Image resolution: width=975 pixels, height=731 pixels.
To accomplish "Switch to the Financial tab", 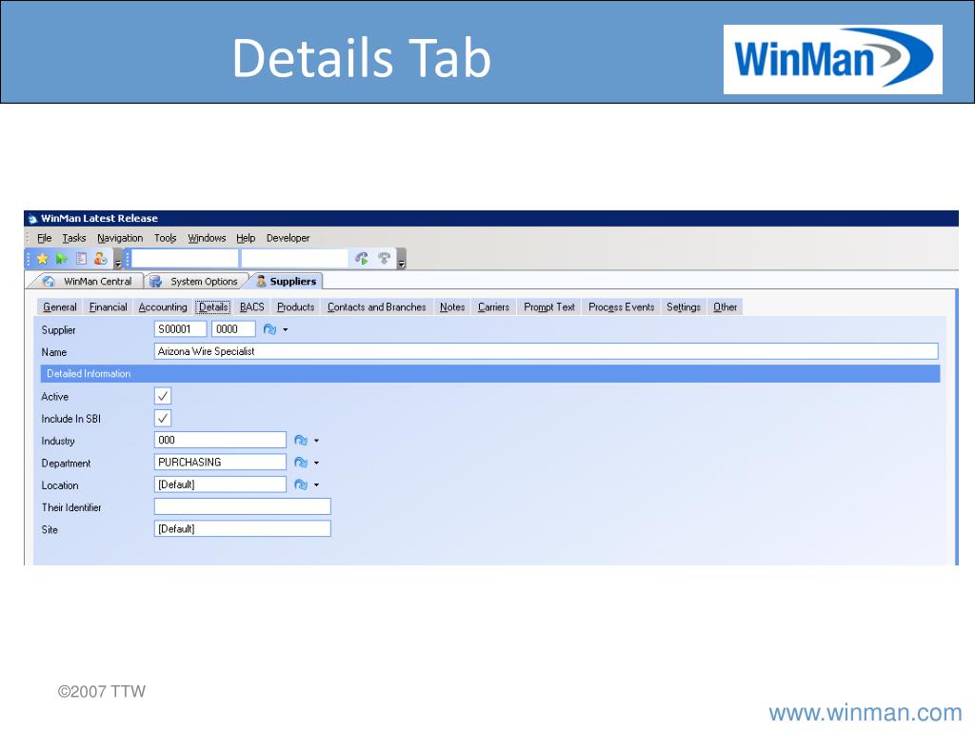I will point(109,307).
